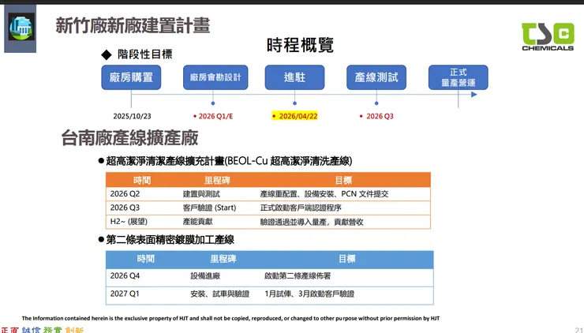Click the timeline dot under 廠房會勘設計
Image resolution: width=584 pixels, height=333 pixels.
pyautogui.click(x=213, y=103)
